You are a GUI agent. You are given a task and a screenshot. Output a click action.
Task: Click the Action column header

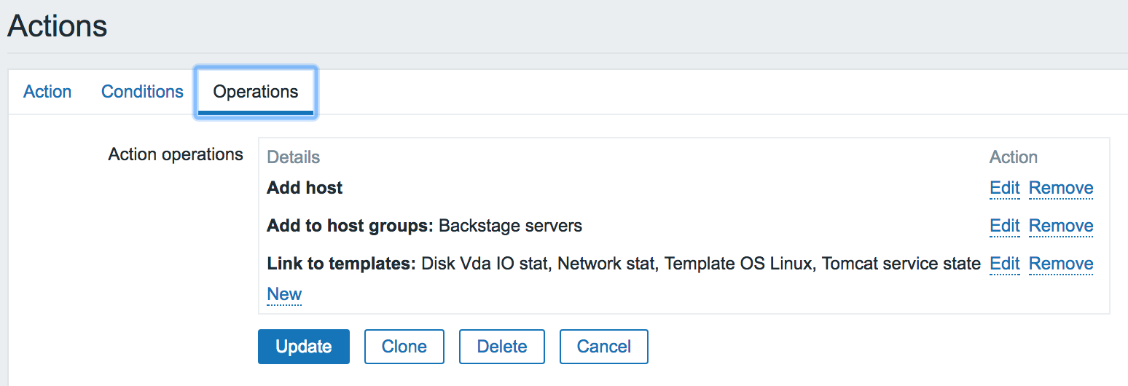[1013, 157]
